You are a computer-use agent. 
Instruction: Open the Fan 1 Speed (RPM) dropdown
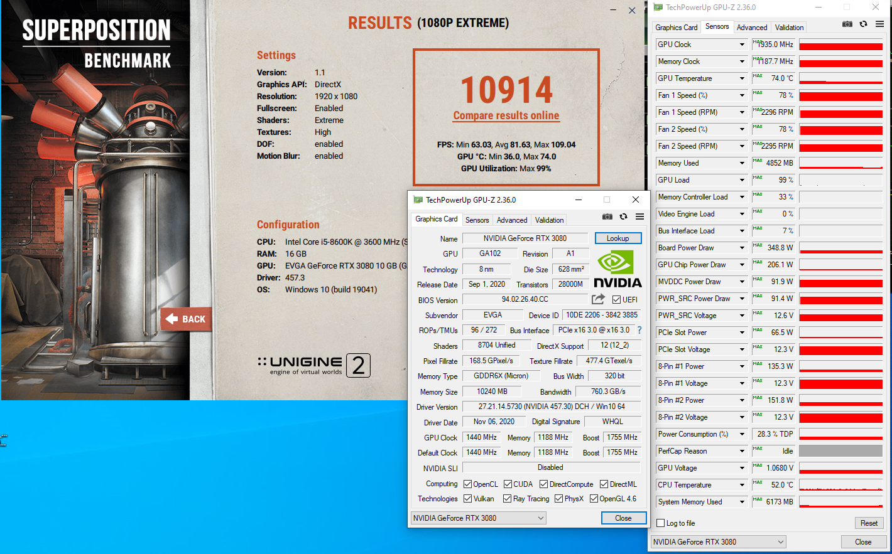(x=742, y=112)
